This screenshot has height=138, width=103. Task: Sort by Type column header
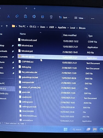[x=90, y=36]
